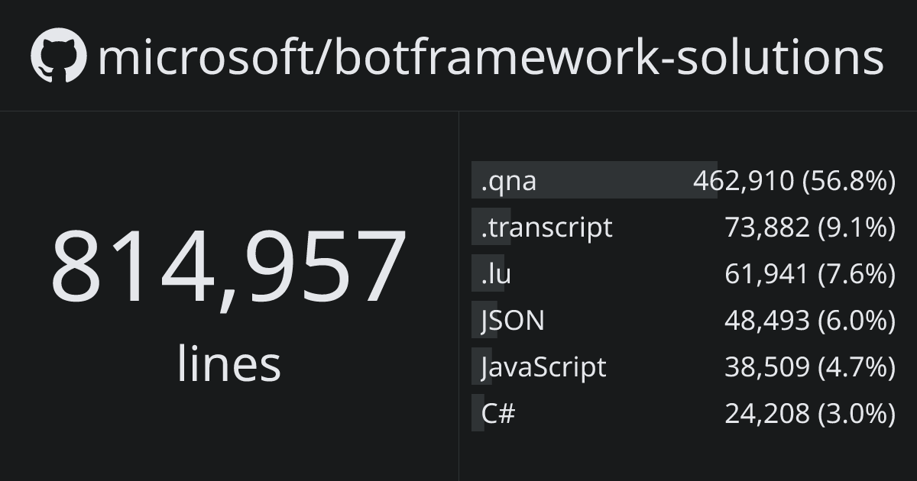
Task: Select the .transcript language label
Action: (x=546, y=227)
